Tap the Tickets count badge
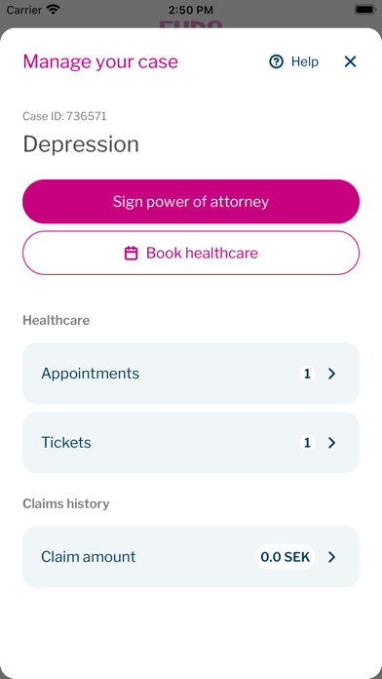Viewport: 382px width, 679px height. (x=307, y=443)
